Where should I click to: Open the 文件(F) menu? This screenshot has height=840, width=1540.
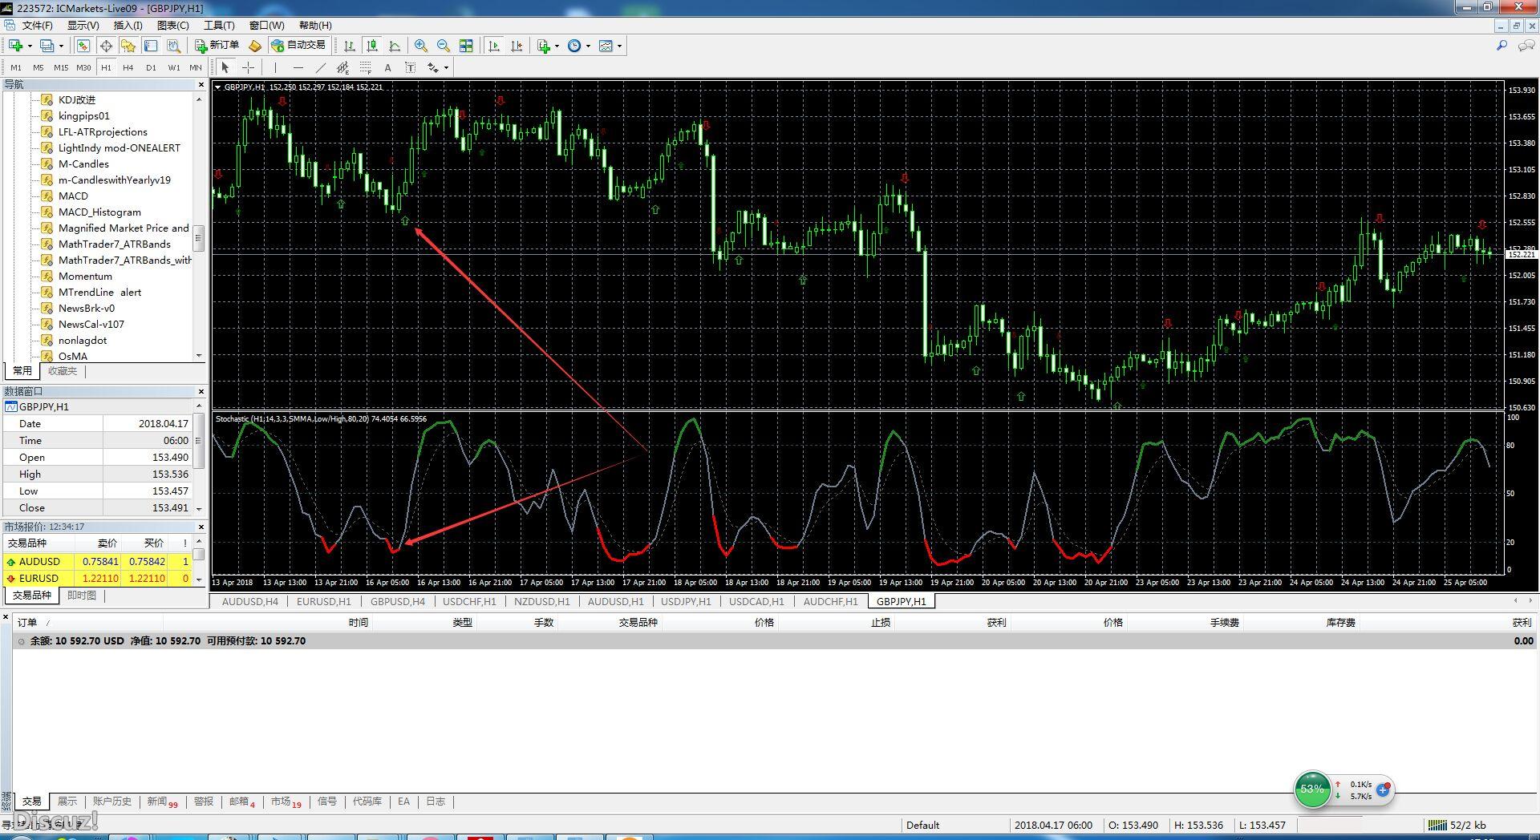click(37, 26)
